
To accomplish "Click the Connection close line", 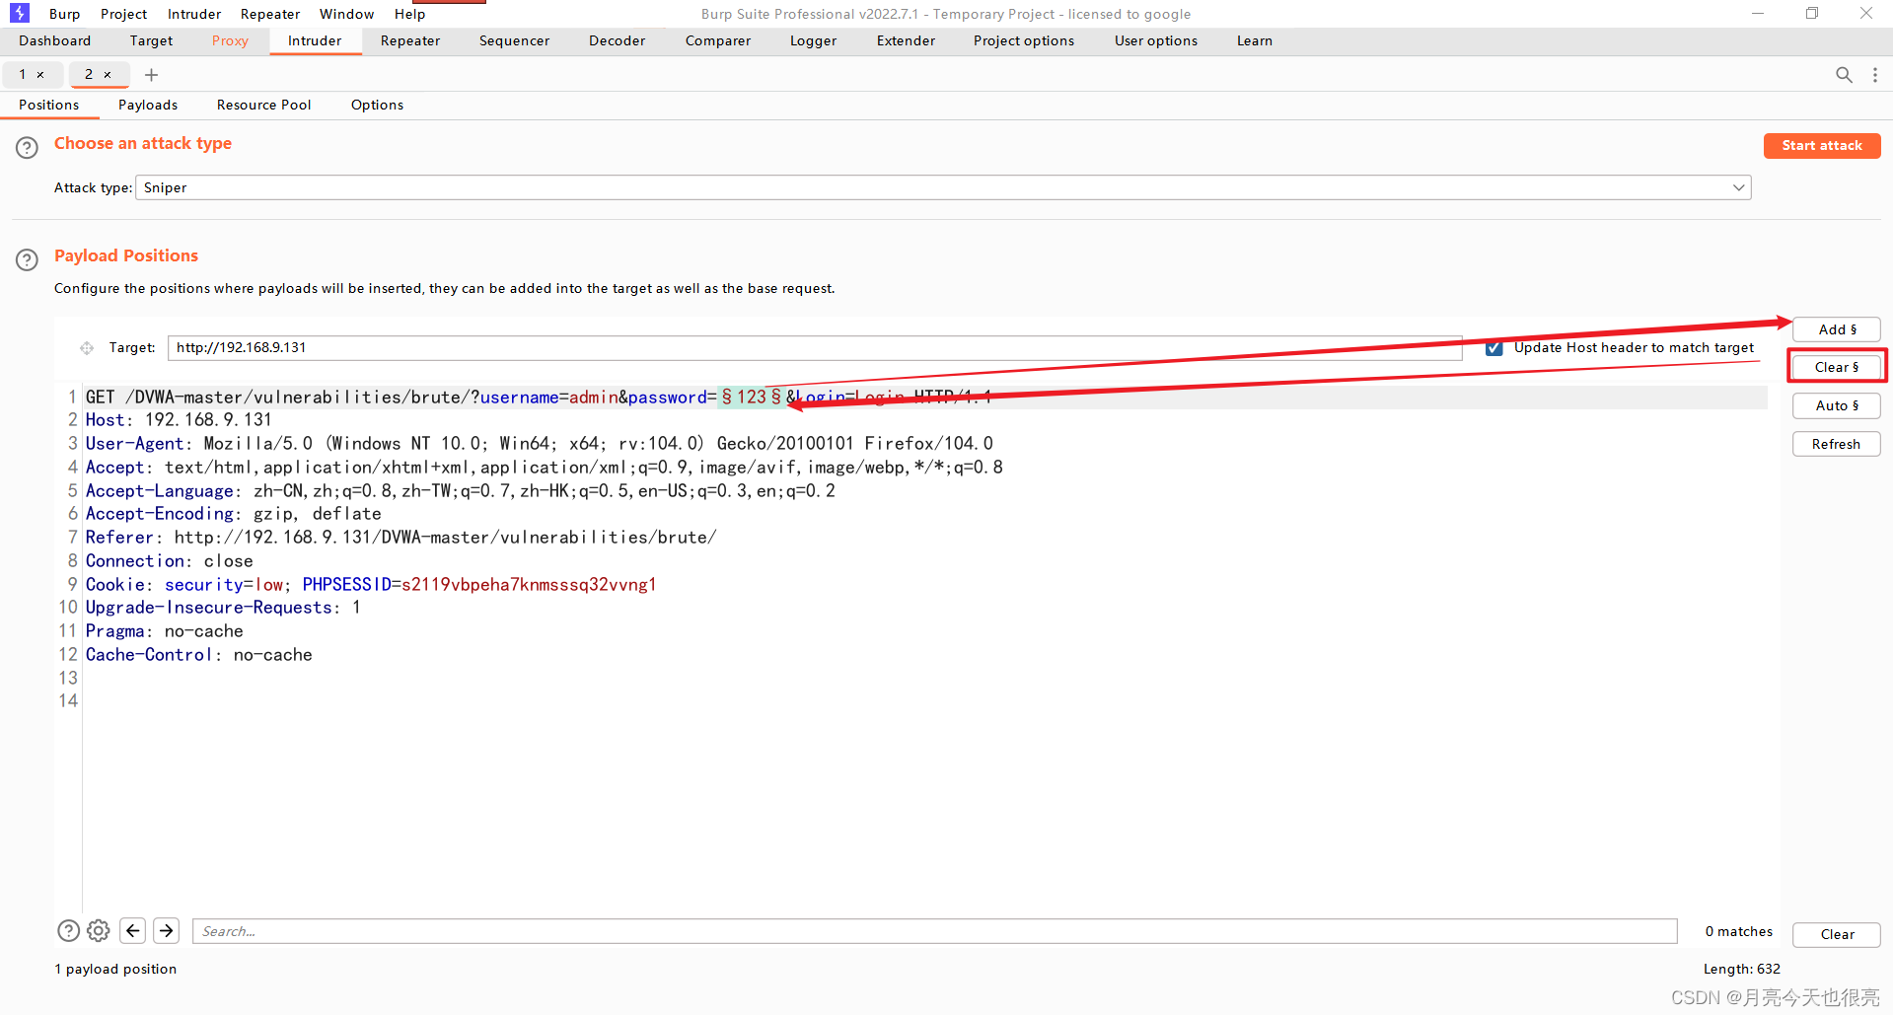I will pos(169,561).
